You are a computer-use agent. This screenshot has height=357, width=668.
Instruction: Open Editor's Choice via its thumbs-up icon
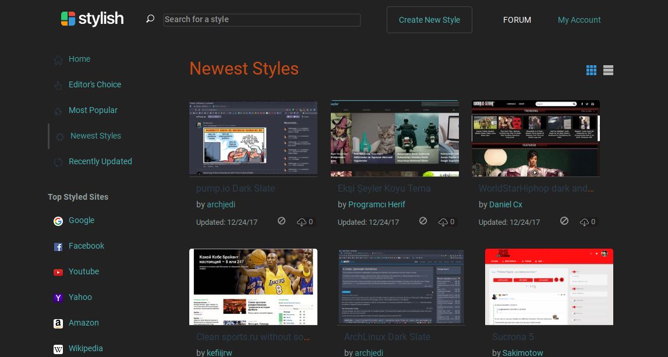[x=58, y=86]
